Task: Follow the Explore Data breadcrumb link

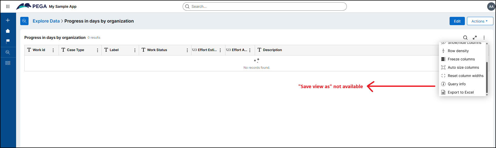Action: [46, 21]
